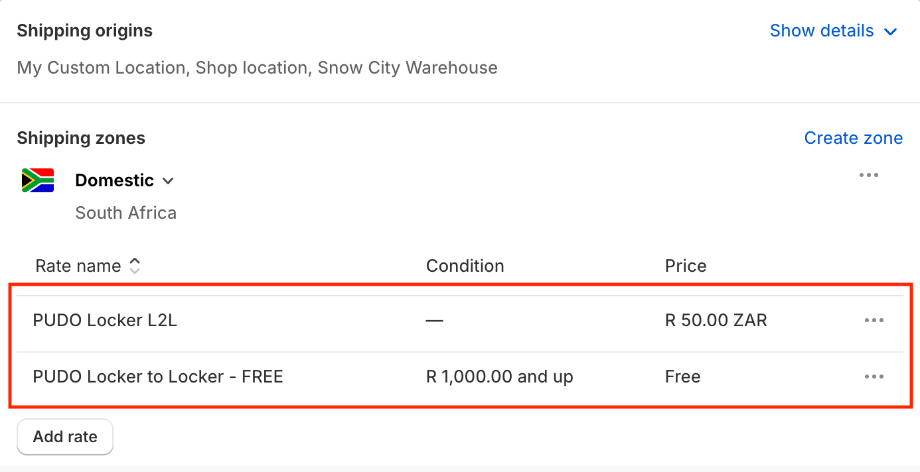The width and height of the screenshot is (920, 472).
Task: Expand the Domestic zone chevron
Action: click(x=168, y=180)
